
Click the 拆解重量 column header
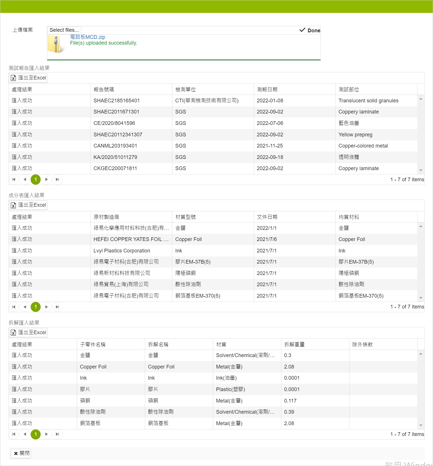point(315,344)
